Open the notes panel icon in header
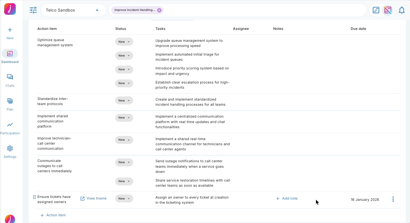This screenshot has width=410, height=223. tap(376, 10)
